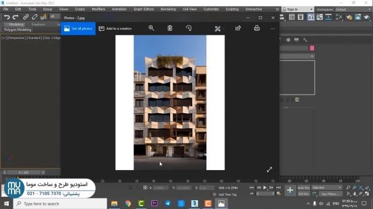This screenshot has width=373, height=209.
Task: Go to the start frame
Action: pyautogui.click(x=251, y=188)
